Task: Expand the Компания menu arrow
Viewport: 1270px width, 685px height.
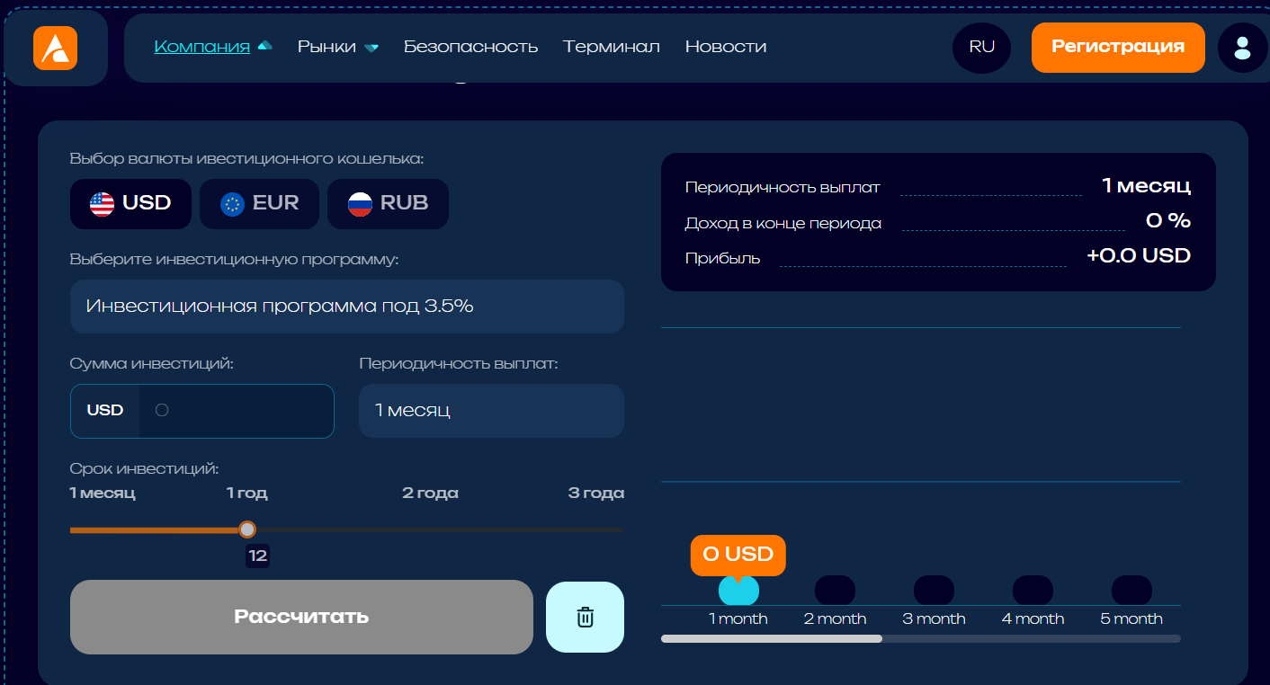Action: pyautogui.click(x=264, y=46)
